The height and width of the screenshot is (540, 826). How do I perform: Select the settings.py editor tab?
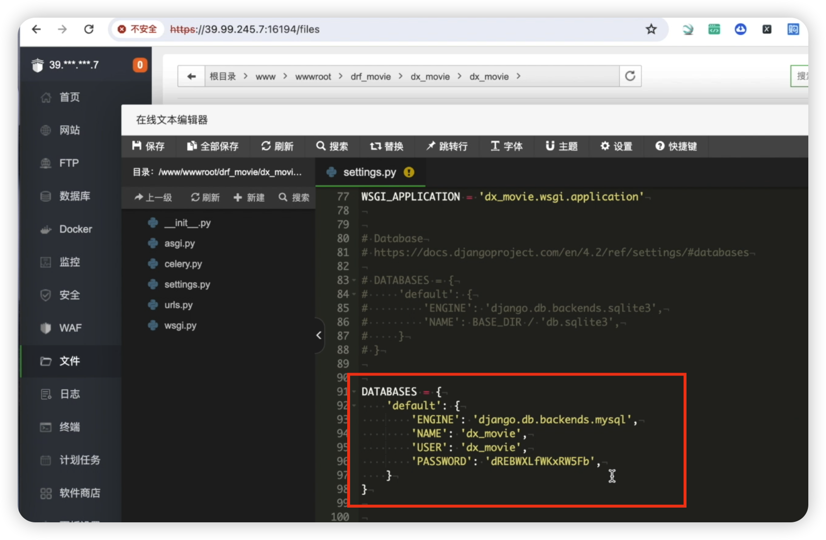coord(370,172)
